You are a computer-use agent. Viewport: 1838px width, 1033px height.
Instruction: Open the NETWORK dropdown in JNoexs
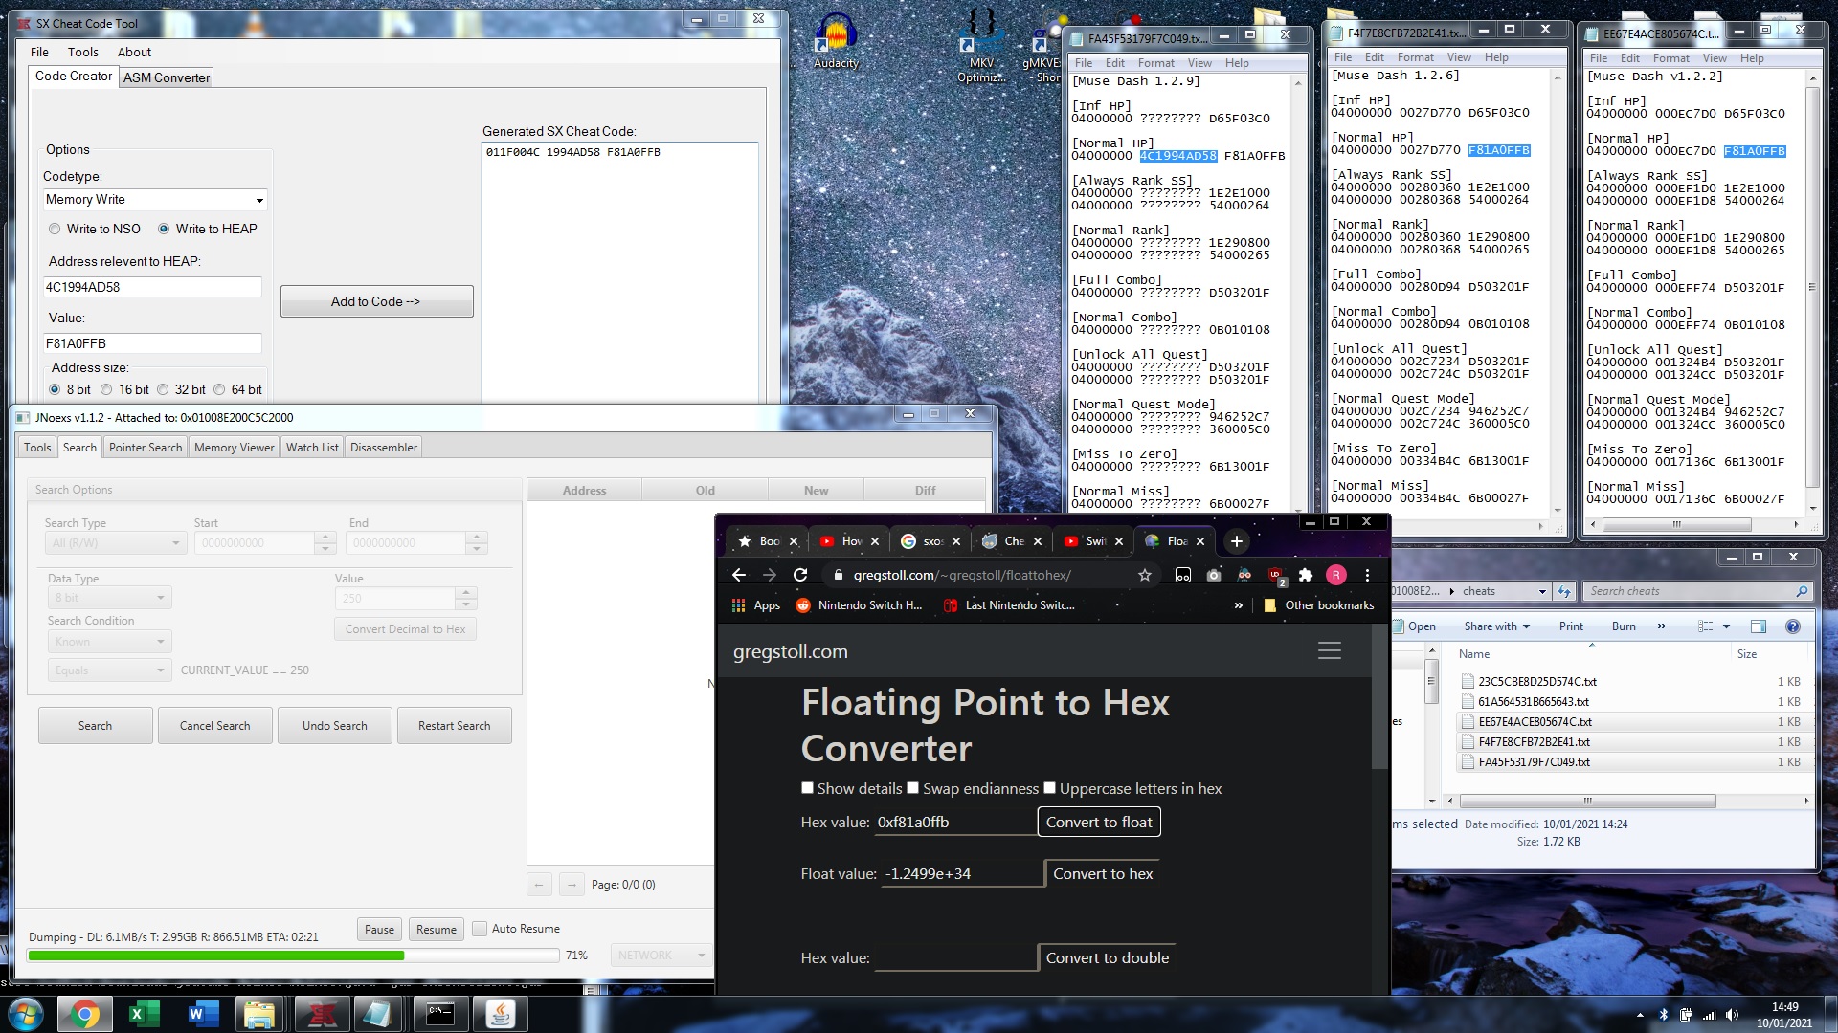[661, 956]
